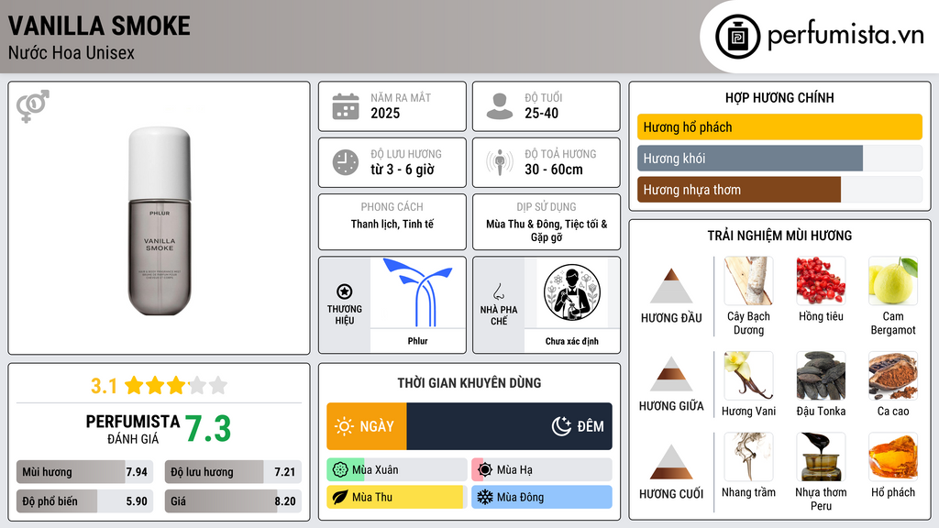Click the Hợp hương chính heading
Viewport: 939px width, 528px height.
tap(779, 97)
